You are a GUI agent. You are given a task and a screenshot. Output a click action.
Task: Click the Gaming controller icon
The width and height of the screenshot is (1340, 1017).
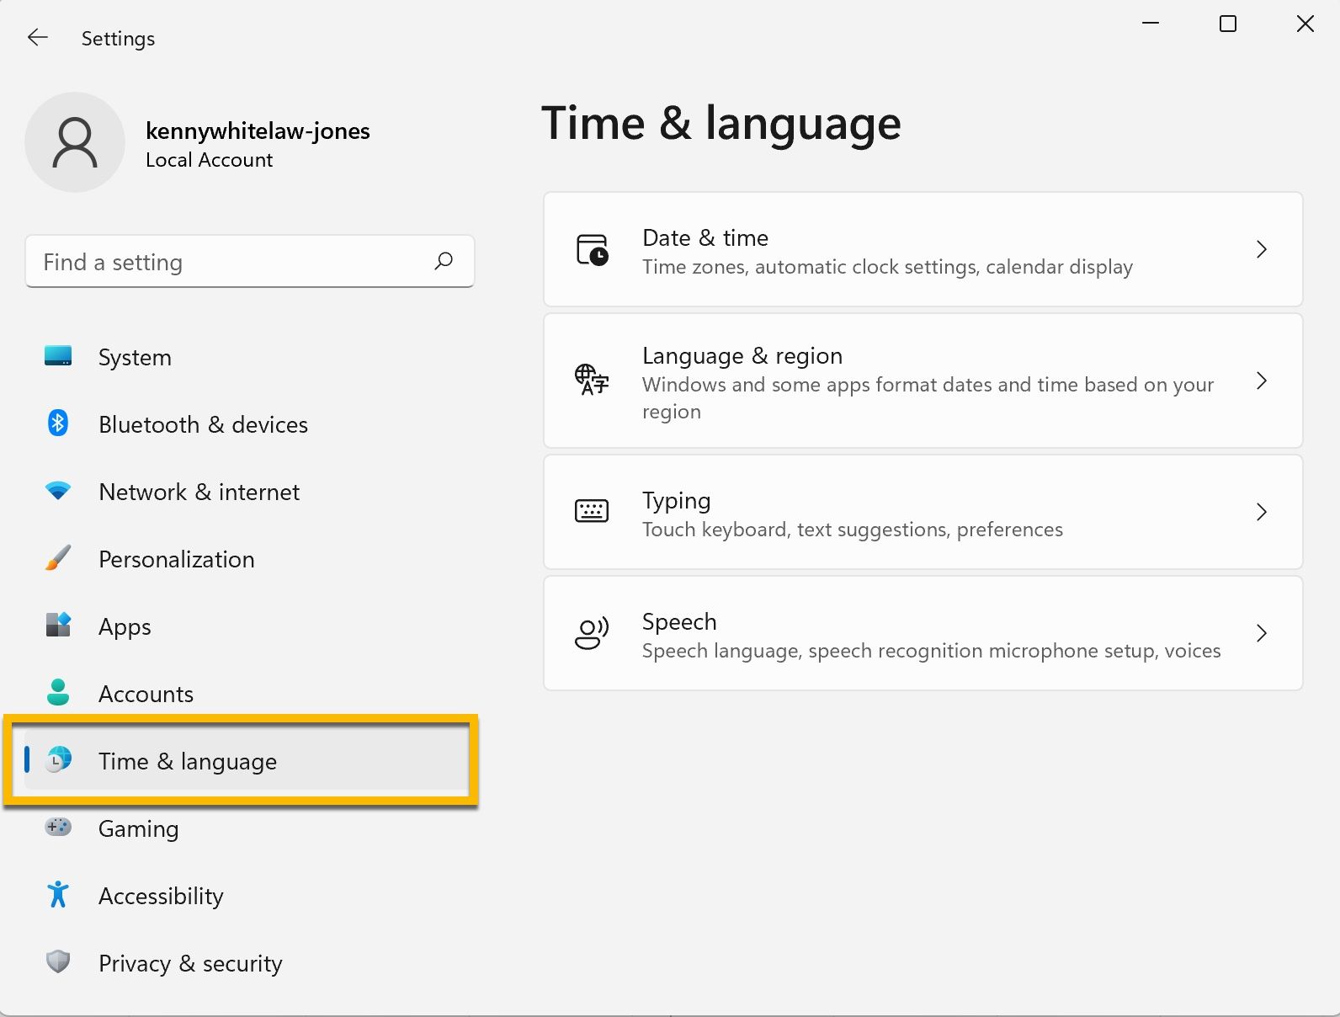click(58, 827)
